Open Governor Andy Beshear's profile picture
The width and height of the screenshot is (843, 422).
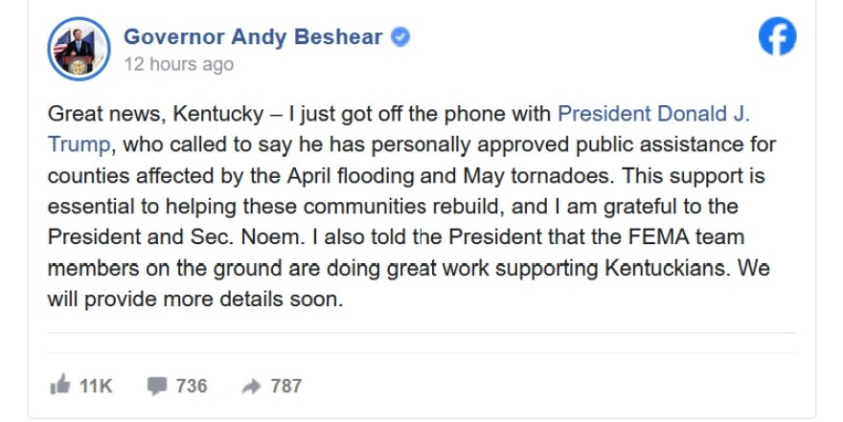coord(79,49)
